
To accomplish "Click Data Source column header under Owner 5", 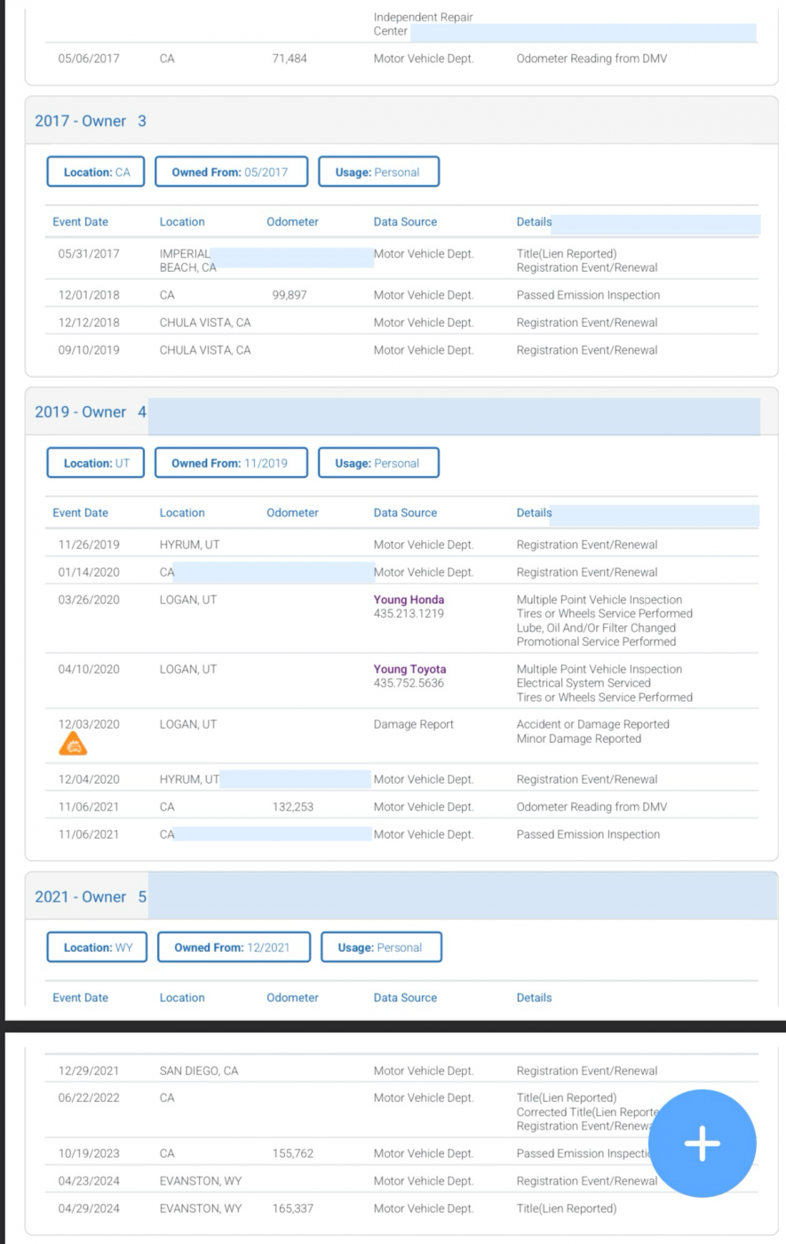I will (x=405, y=998).
